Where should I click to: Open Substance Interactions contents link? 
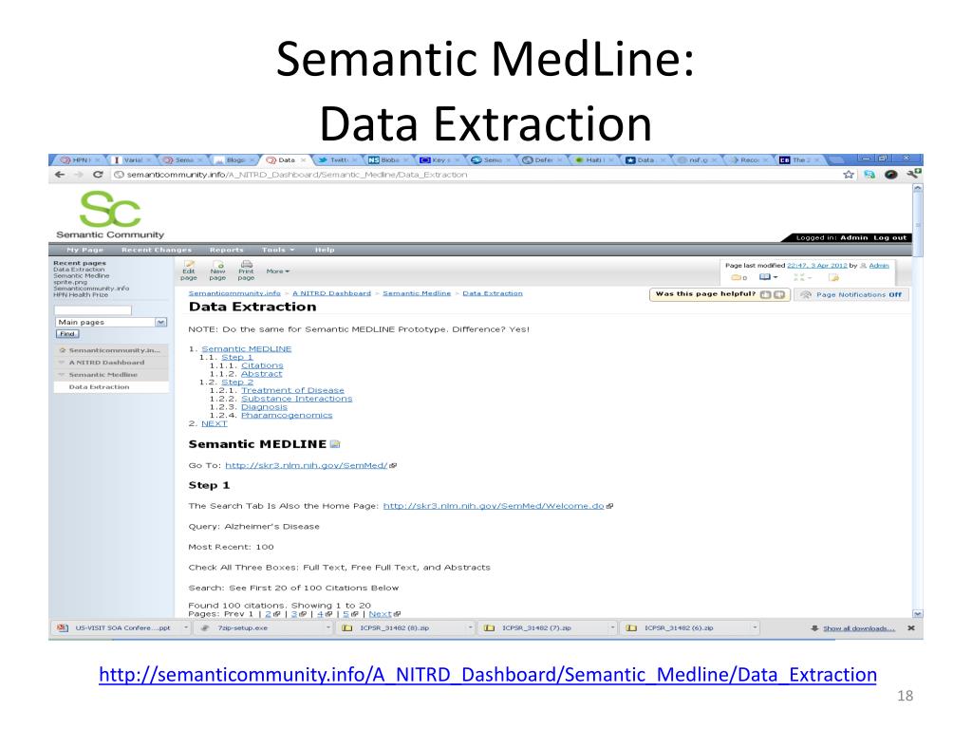click(x=297, y=399)
